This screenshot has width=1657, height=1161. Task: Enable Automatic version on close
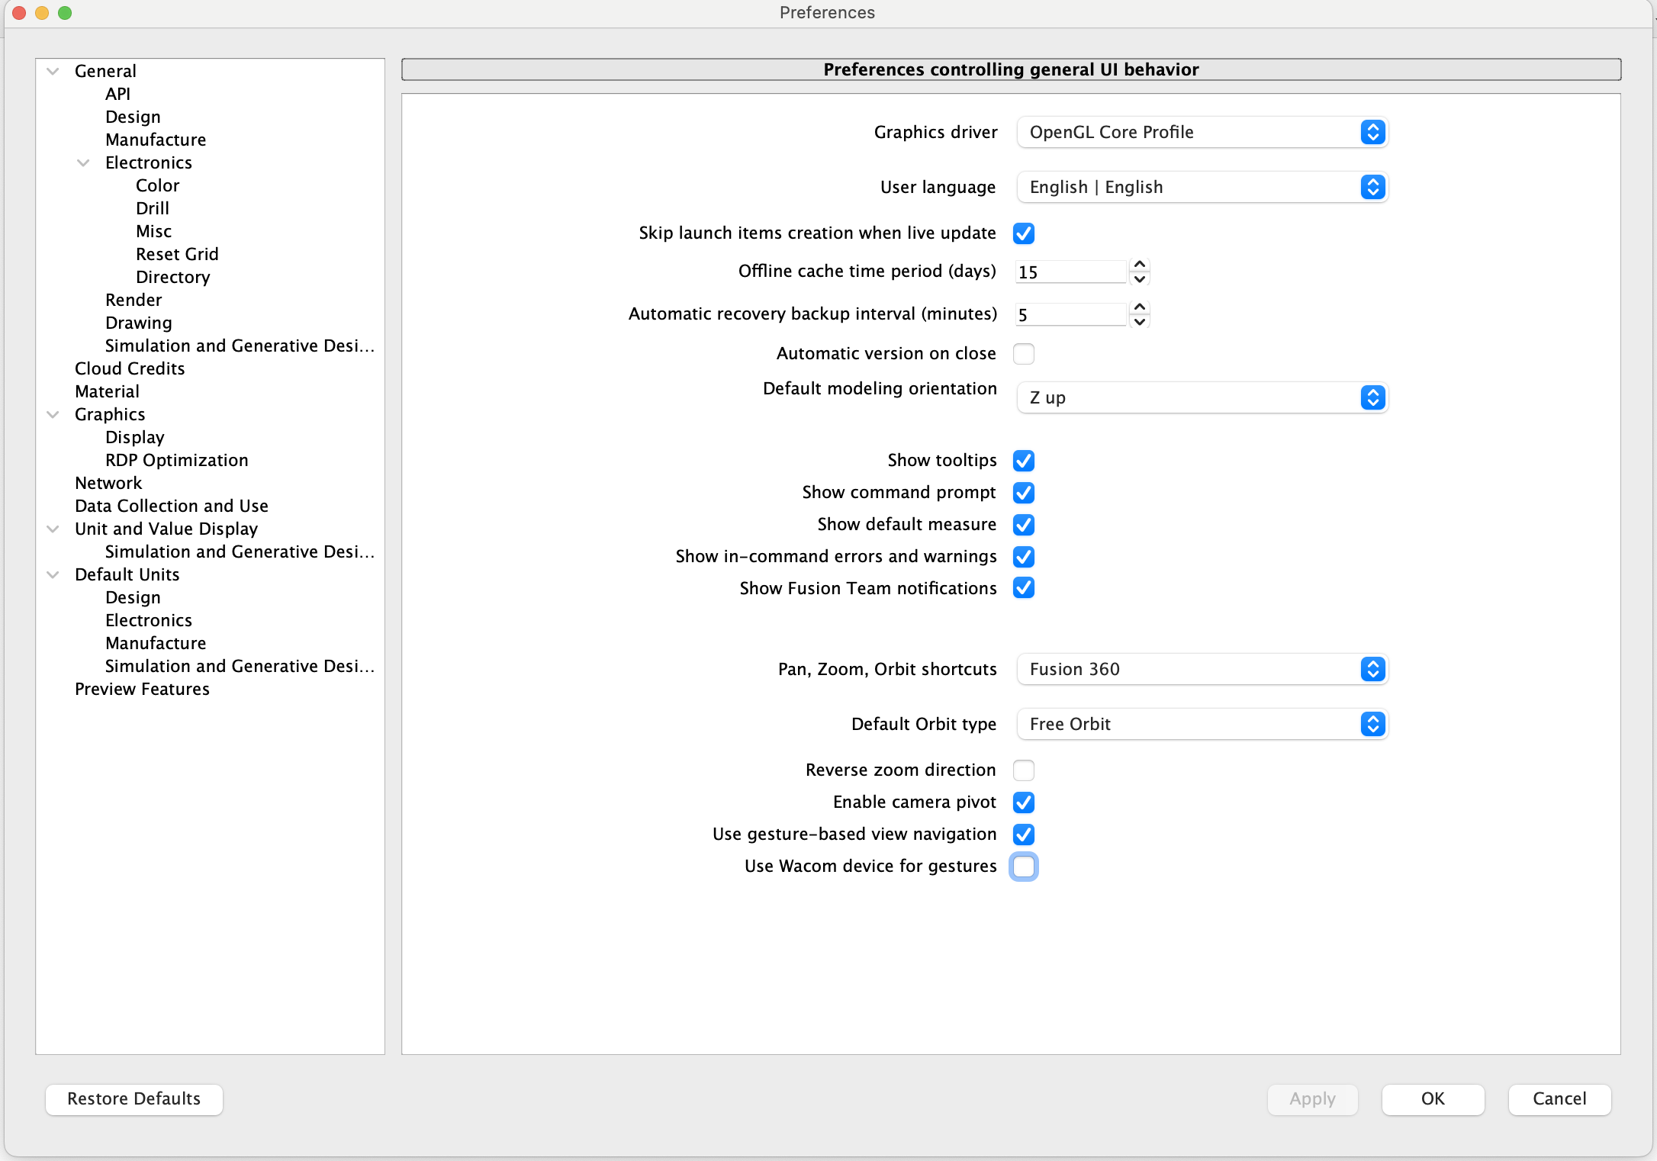pyautogui.click(x=1023, y=354)
